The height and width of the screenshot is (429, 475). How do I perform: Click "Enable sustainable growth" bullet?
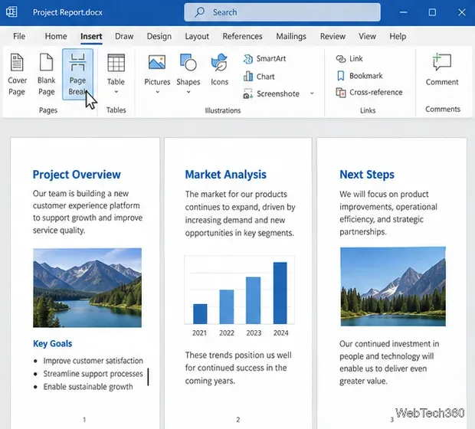(88, 387)
